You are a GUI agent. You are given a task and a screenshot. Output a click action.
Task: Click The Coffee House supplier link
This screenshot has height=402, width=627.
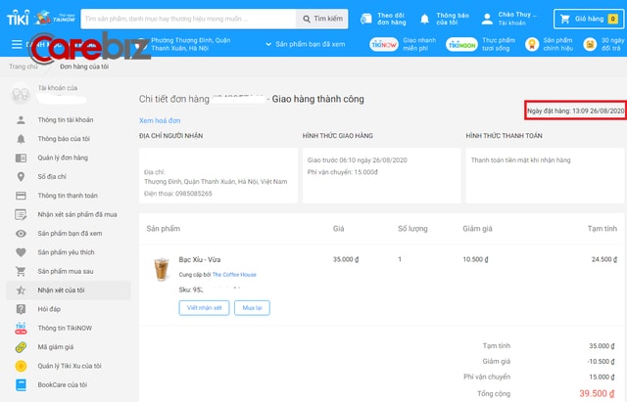coord(234,275)
